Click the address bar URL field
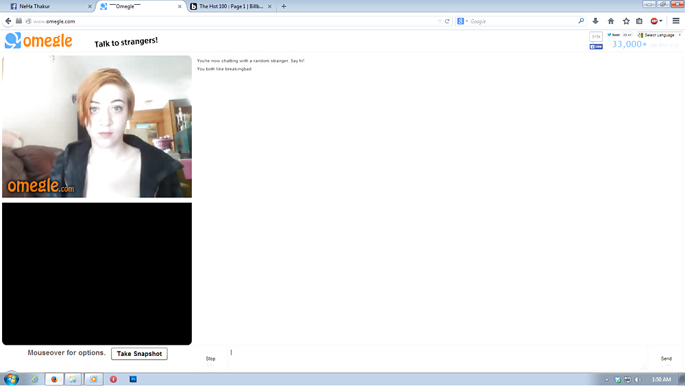Image resolution: width=685 pixels, height=386 pixels. (236, 21)
